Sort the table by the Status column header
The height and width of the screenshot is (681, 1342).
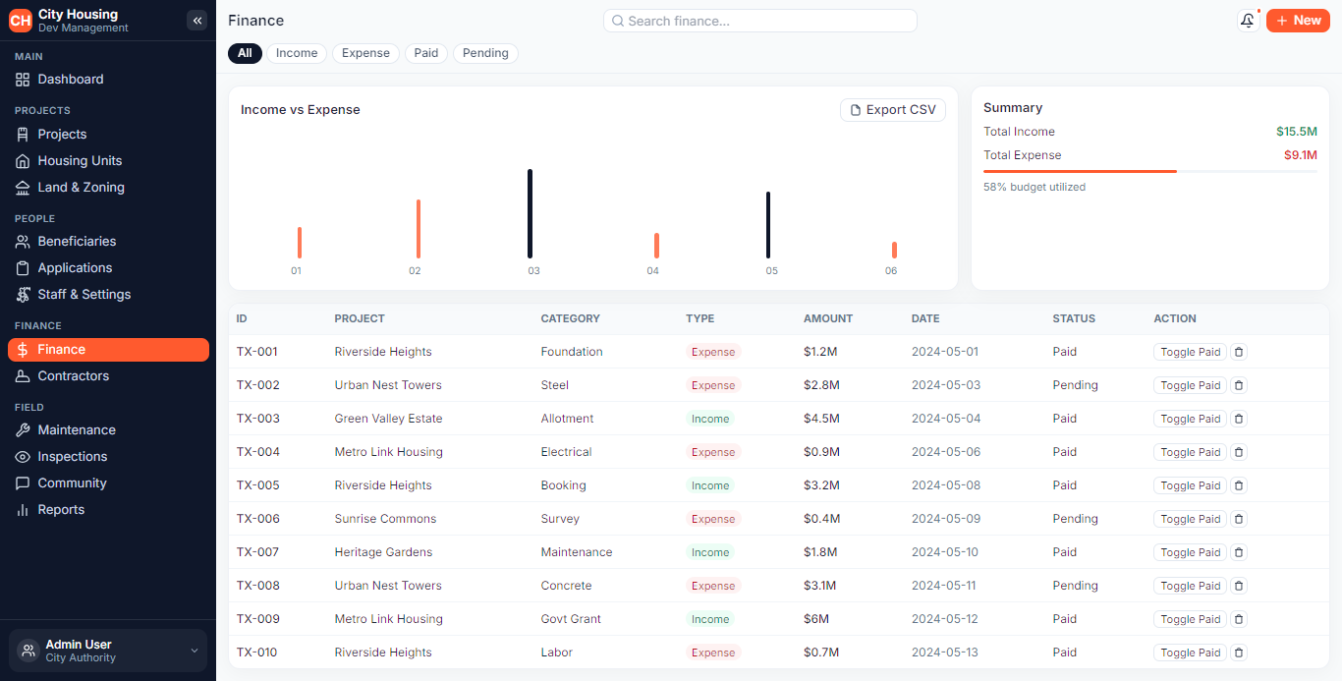(x=1074, y=318)
